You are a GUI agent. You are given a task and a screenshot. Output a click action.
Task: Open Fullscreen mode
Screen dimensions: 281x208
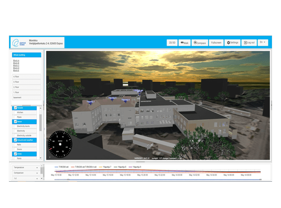click(x=216, y=43)
